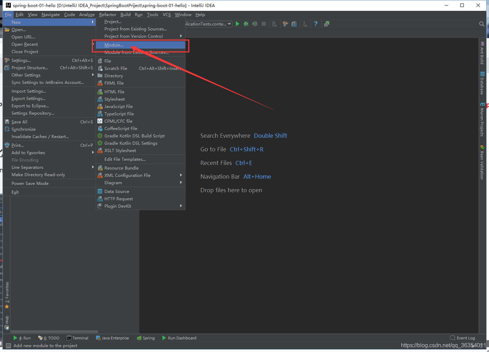Screen dimensions: 489x352
Task: Open the Terminal tool window
Action: pyautogui.click(x=78, y=338)
